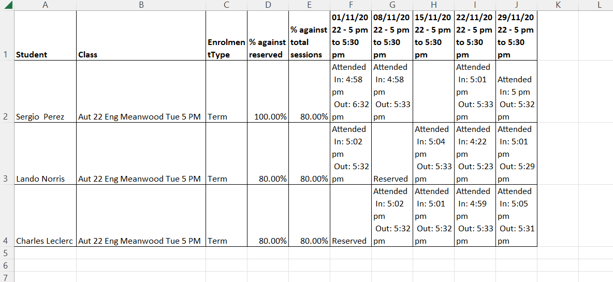The height and width of the screenshot is (282, 613).
Task: Select Sergio Perez's empty 15/11/2022 cell
Action: tap(433, 92)
